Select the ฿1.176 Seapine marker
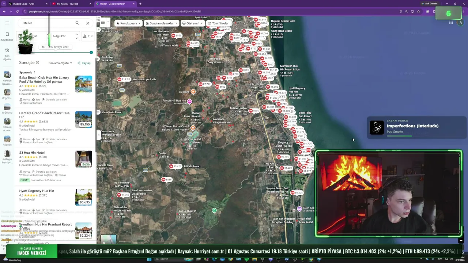 point(297,193)
